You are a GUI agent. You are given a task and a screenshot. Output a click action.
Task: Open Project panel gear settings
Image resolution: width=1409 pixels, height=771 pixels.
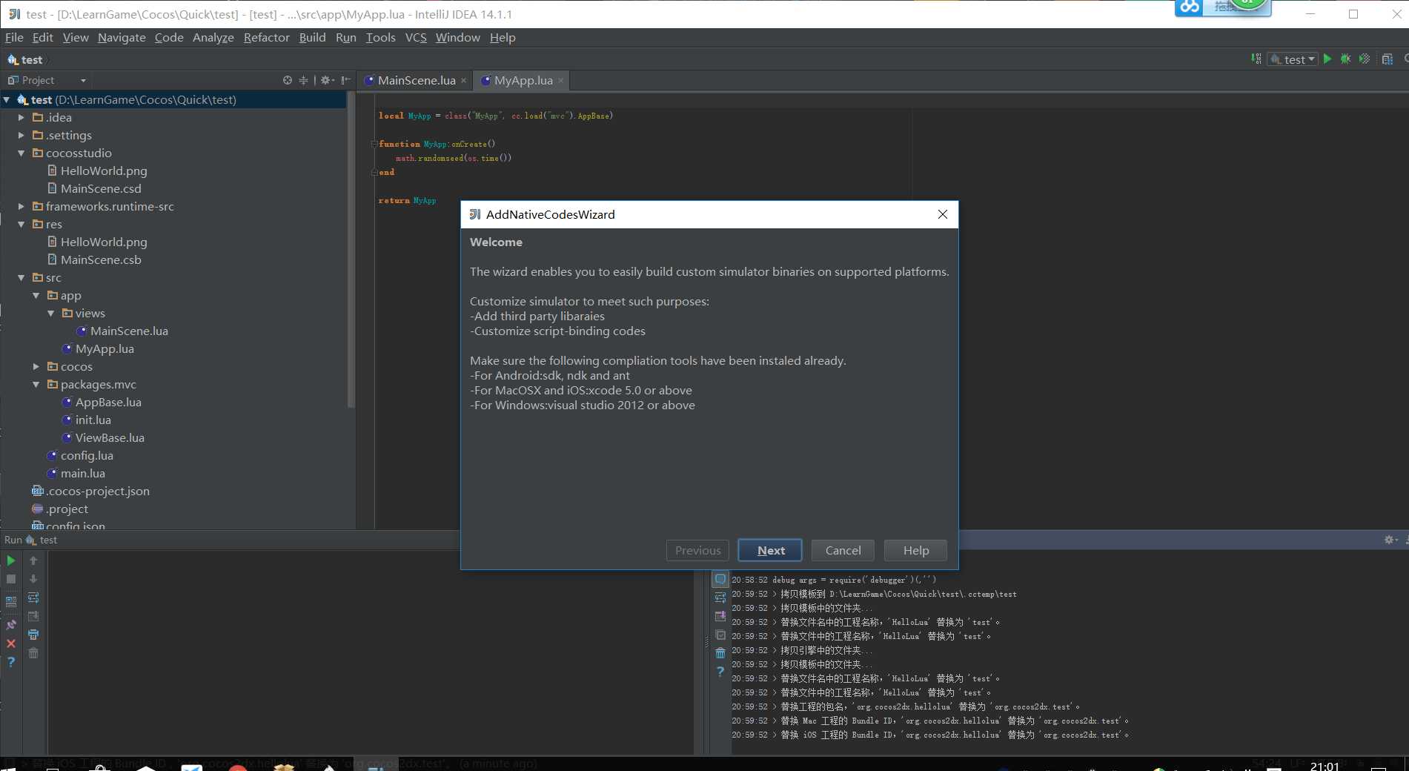[x=327, y=80]
